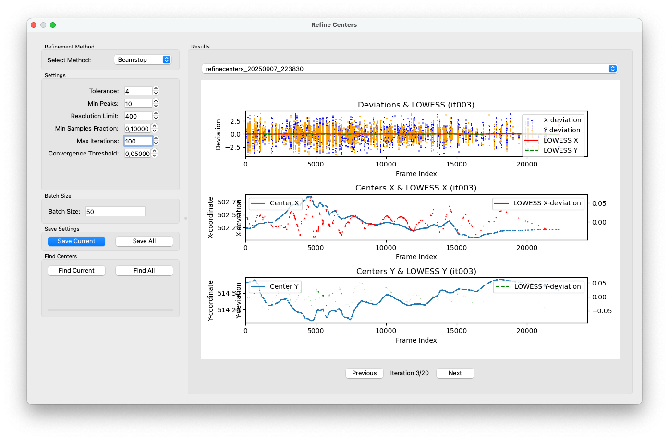669x440 pixels.
Task: Click the Save Current button
Action: pos(76,241)
